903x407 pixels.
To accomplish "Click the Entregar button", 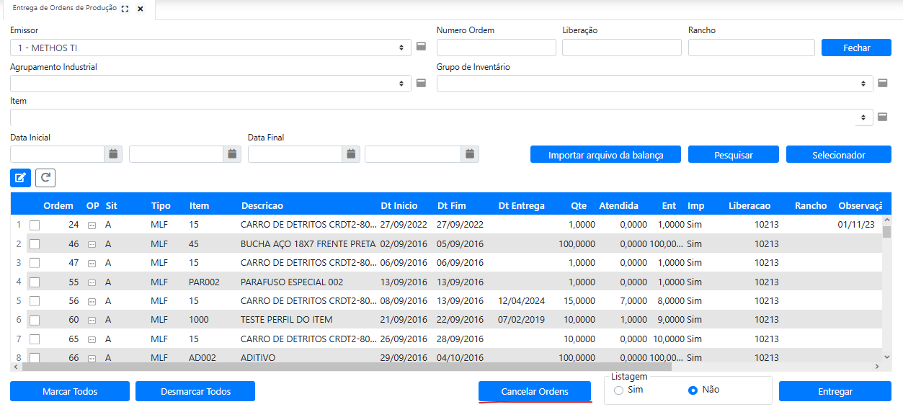I will coord(835,391).
